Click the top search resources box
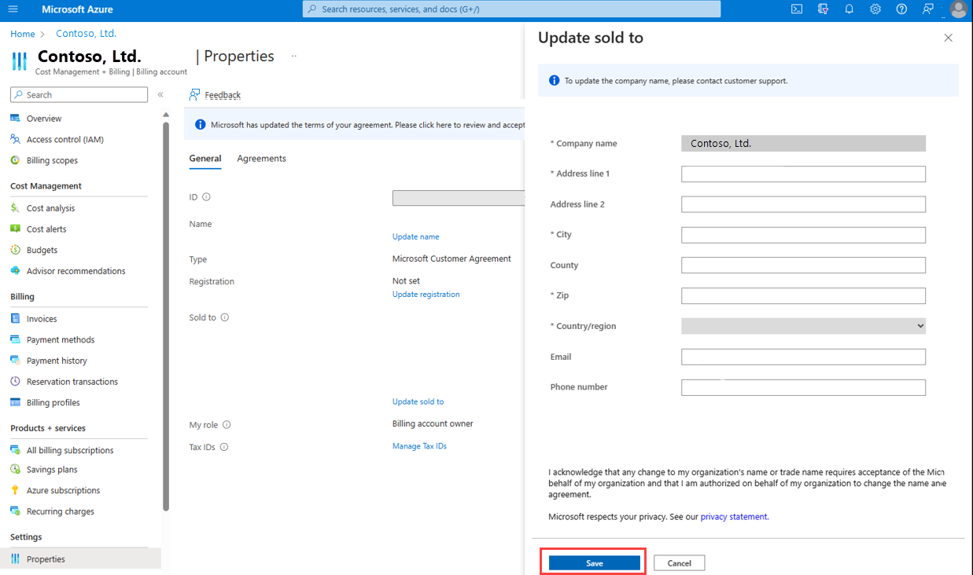This screenshot has width=973, height=575. point(511,9)
